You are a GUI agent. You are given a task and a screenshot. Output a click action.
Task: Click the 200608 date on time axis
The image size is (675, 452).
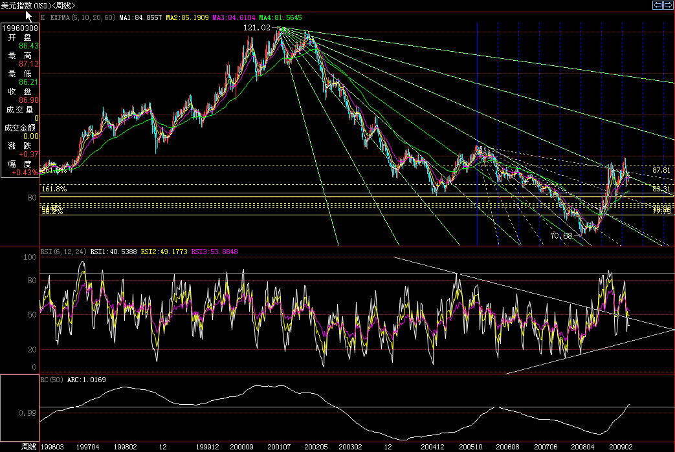point(507,447)
